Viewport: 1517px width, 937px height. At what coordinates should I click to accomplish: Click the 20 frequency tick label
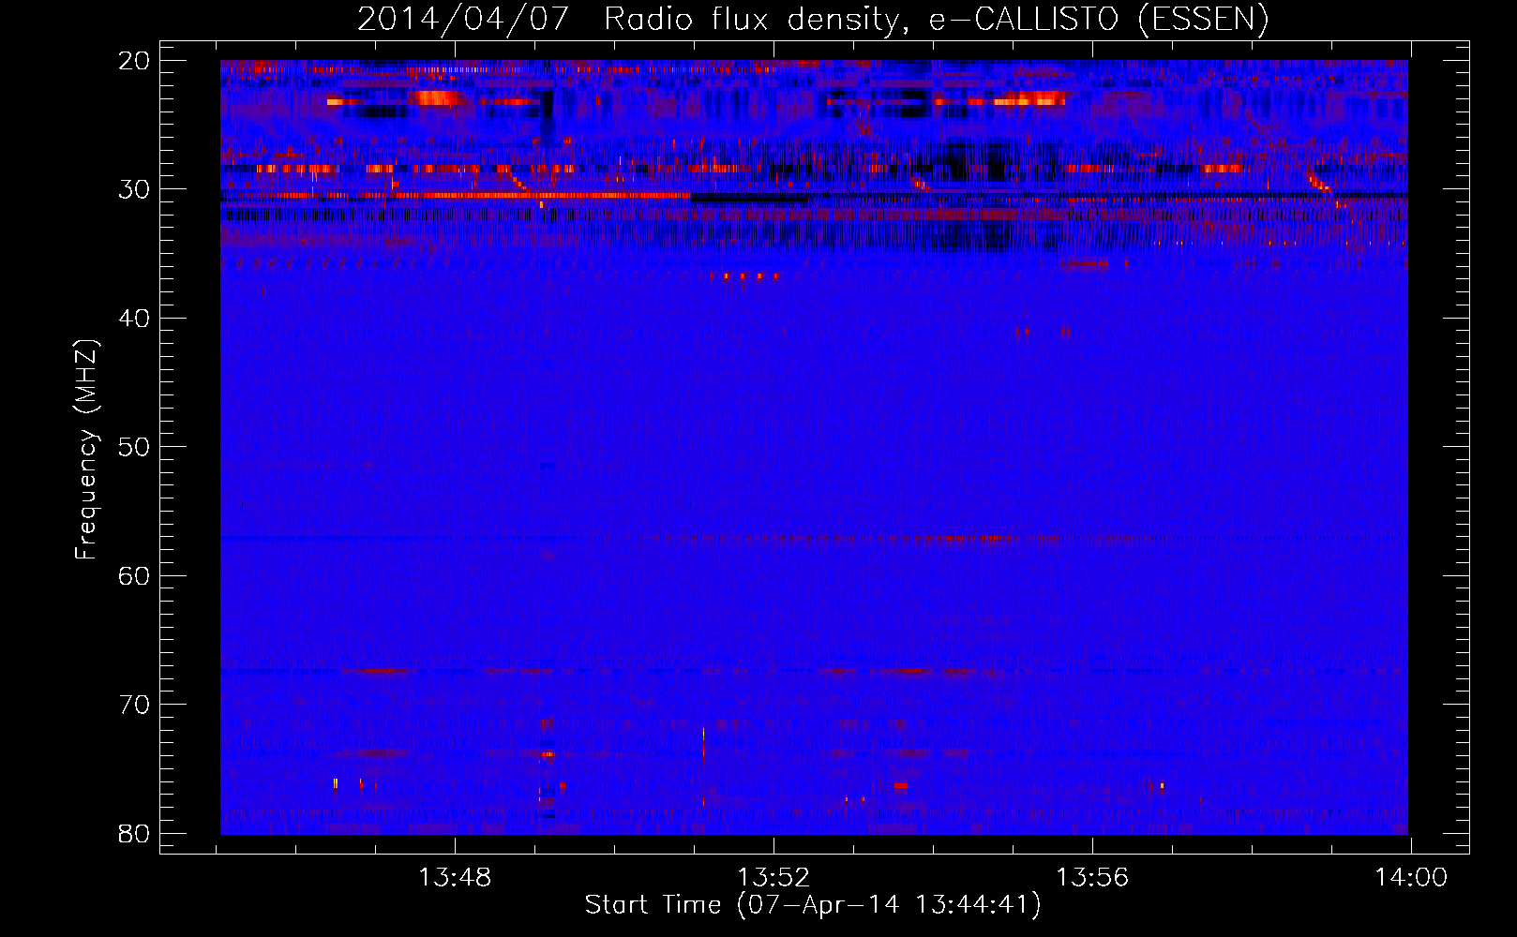point(134,61)
